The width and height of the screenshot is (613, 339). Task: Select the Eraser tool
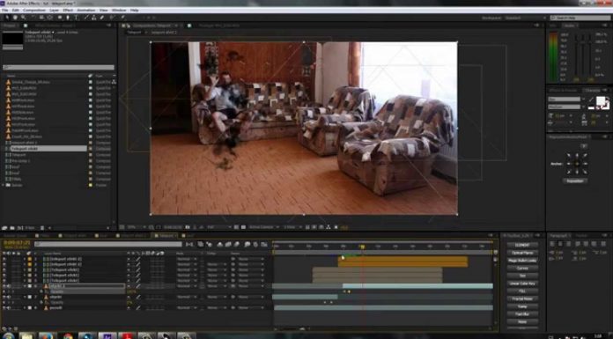coord(102,18)
